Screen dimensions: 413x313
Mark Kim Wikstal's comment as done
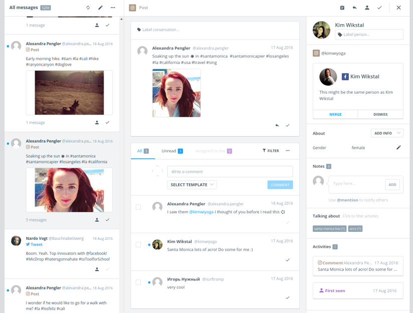point(288,260)
